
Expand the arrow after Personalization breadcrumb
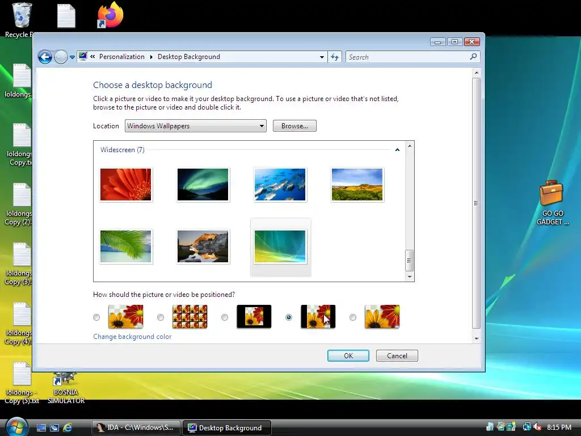(151, 57)
